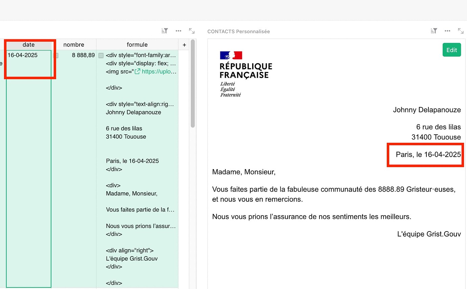The width and height of the screenshot is (467, 289).
Task: Open sort and filter of table widget
Action: tap(165, 31)
